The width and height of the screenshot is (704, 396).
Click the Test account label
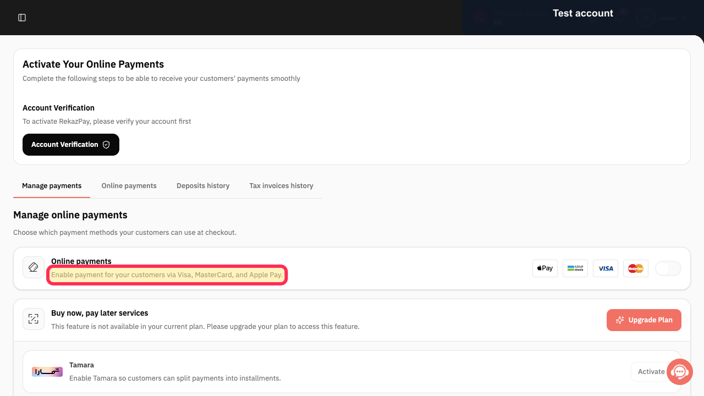point(583,13)
